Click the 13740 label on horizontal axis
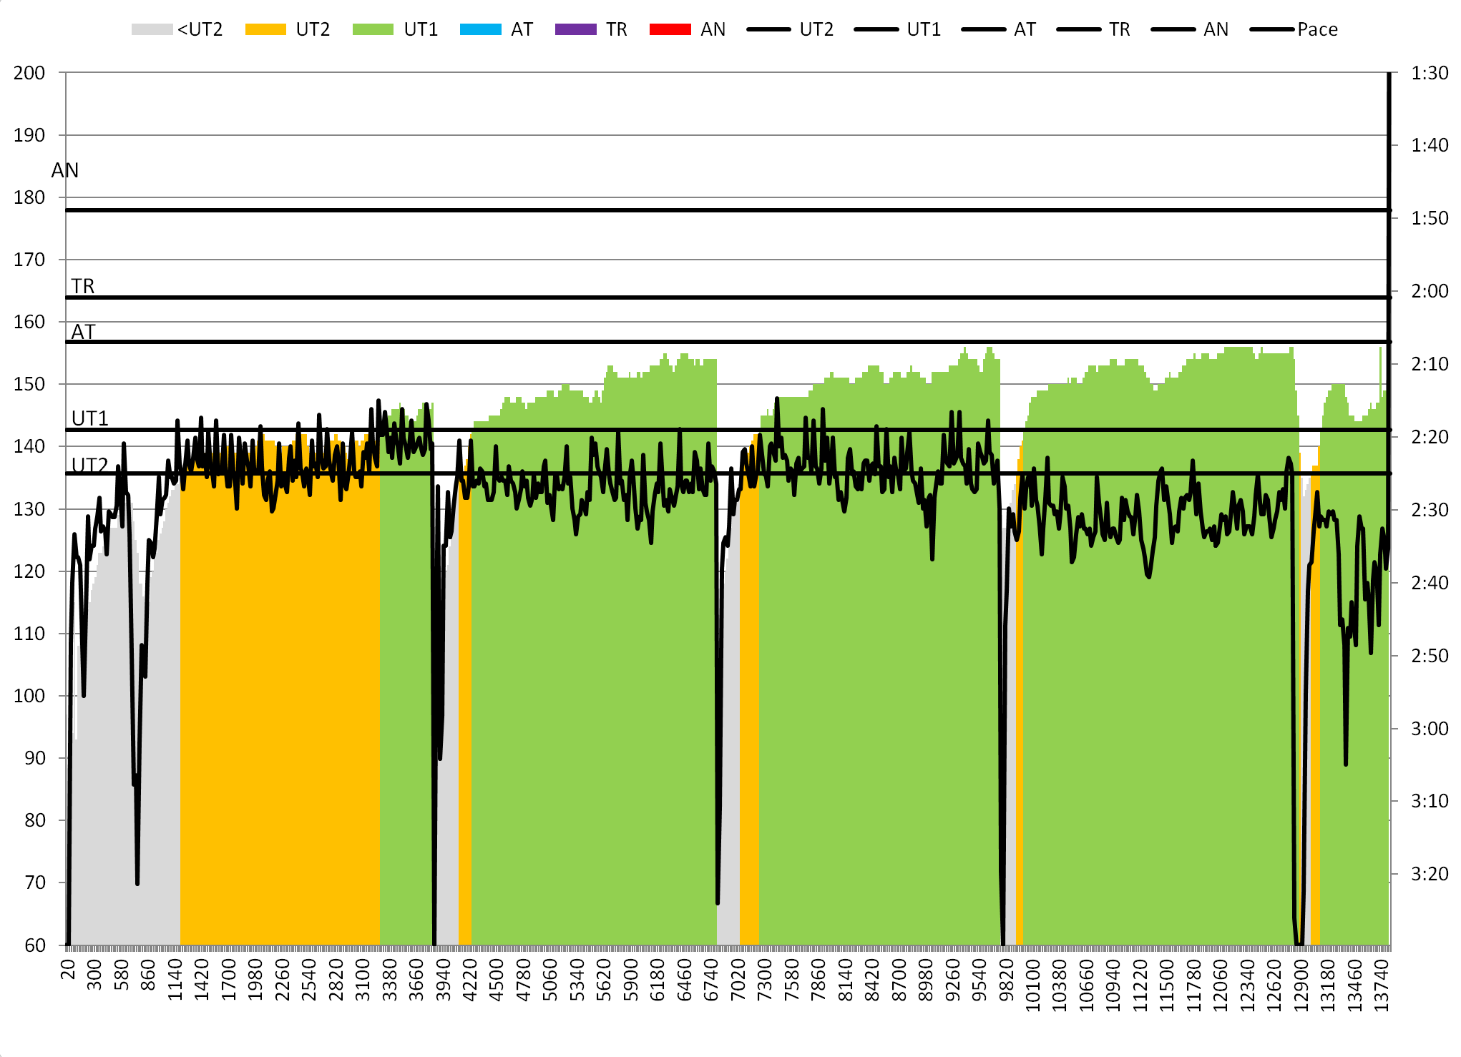The width and height of the screenshot is (1461, 1057). [x=1382, y=986]
